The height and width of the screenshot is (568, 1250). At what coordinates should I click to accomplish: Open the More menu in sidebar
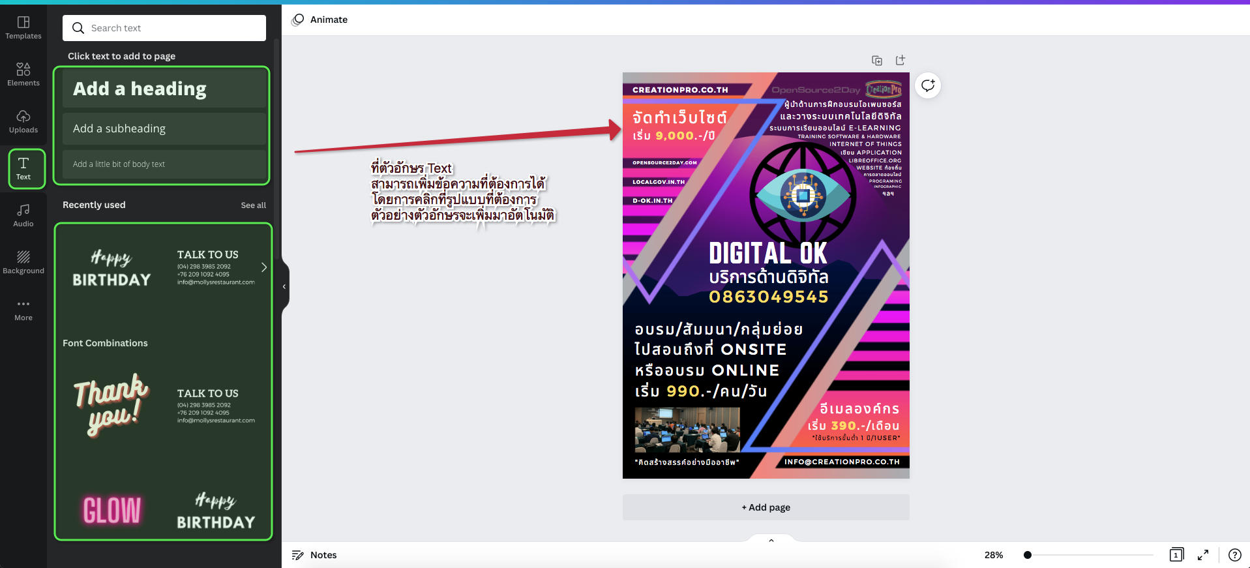(x=23, y=309)
